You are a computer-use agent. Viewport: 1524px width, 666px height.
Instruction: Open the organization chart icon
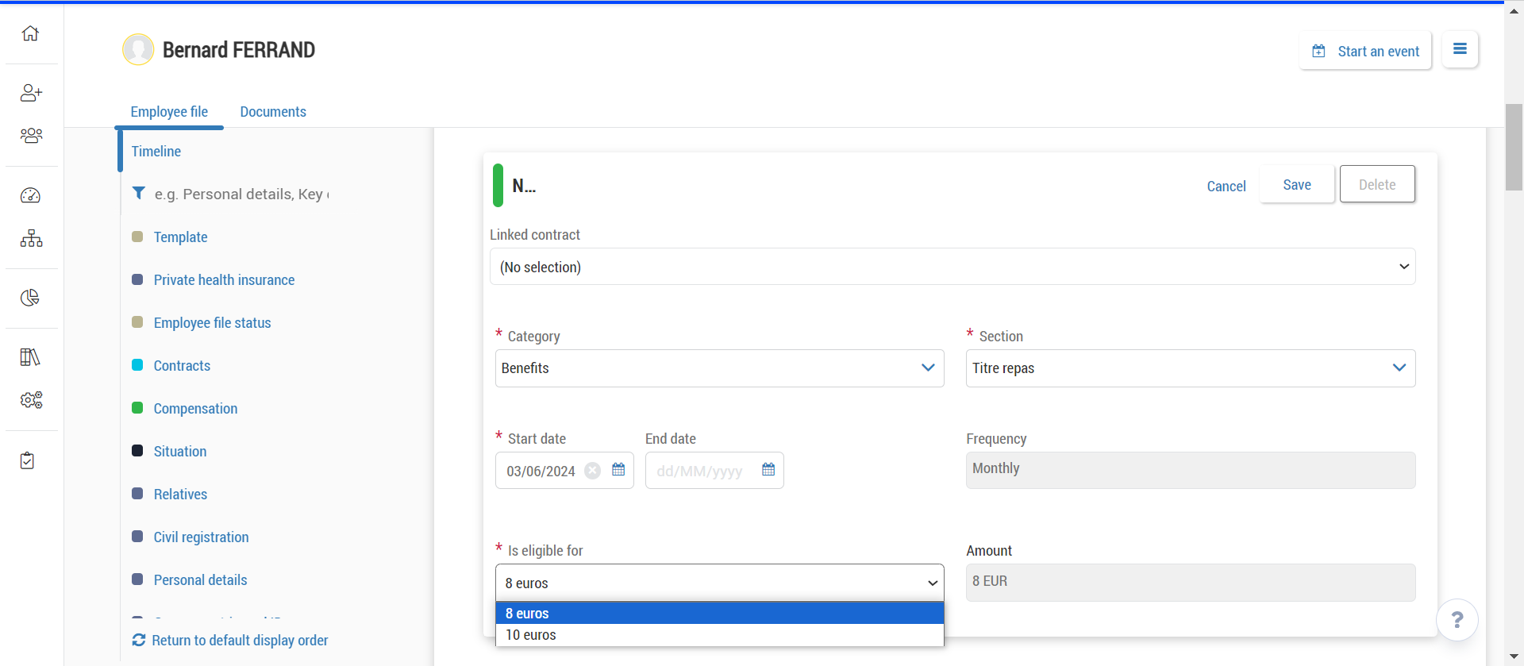[31, 238]
